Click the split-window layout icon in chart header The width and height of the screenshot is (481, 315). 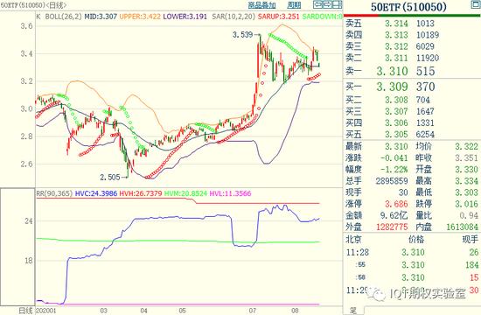coord(337,4)
